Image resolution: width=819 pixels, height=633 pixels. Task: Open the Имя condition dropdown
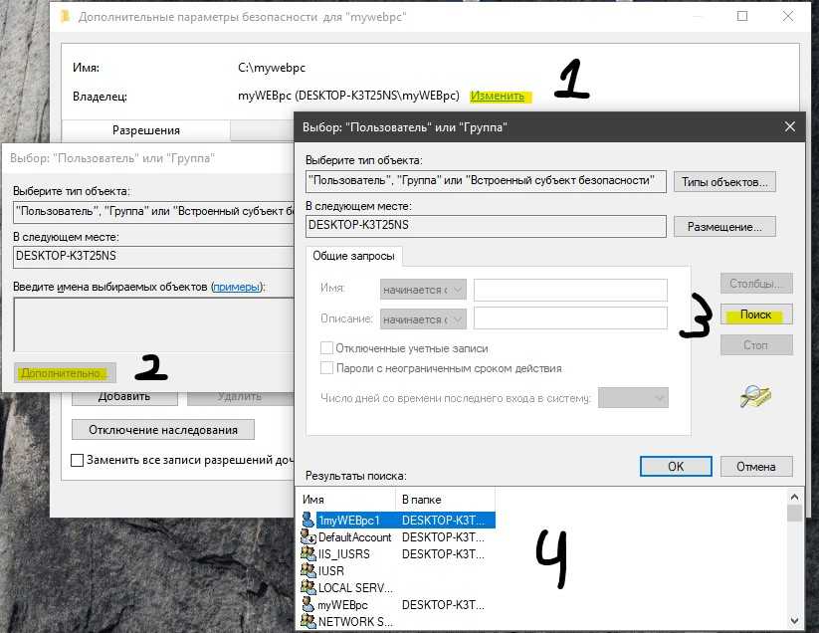pos(423,289)
